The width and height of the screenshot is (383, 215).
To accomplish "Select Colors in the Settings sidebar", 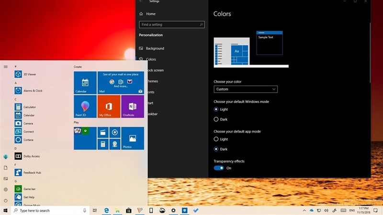I will click(151, 59).
